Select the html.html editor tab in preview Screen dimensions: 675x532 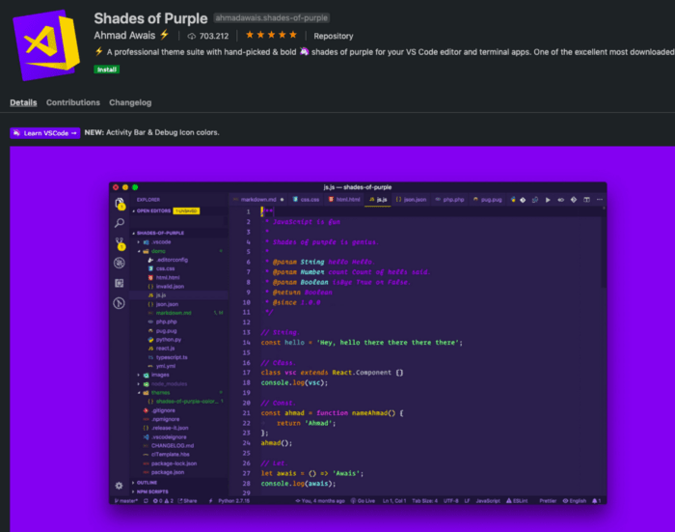pos(344,200)
